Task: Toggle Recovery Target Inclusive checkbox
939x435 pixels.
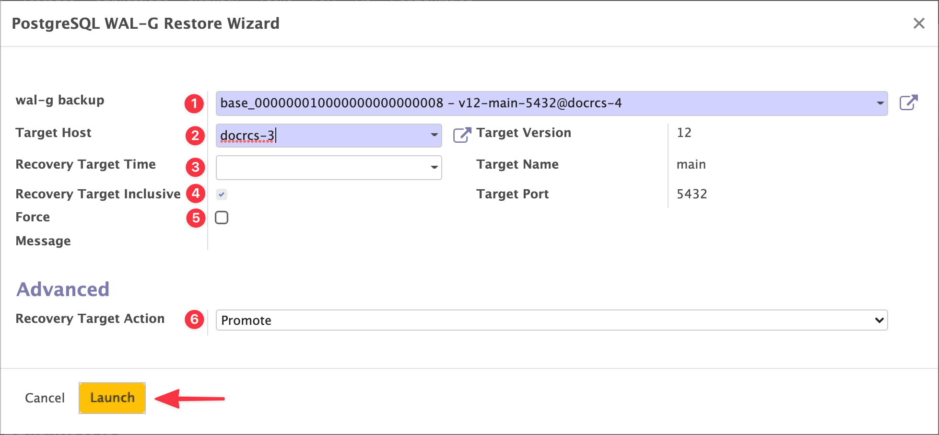Action: [x=222, y=194]
